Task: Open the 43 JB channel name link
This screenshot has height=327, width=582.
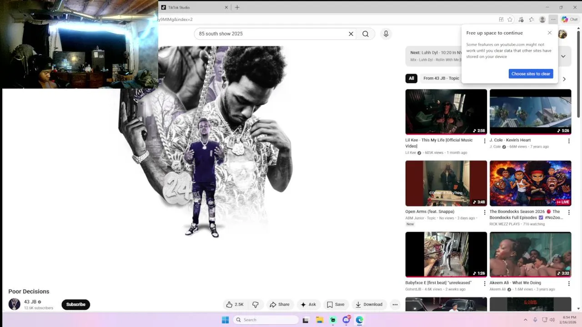Action: (x=30, y=302)
